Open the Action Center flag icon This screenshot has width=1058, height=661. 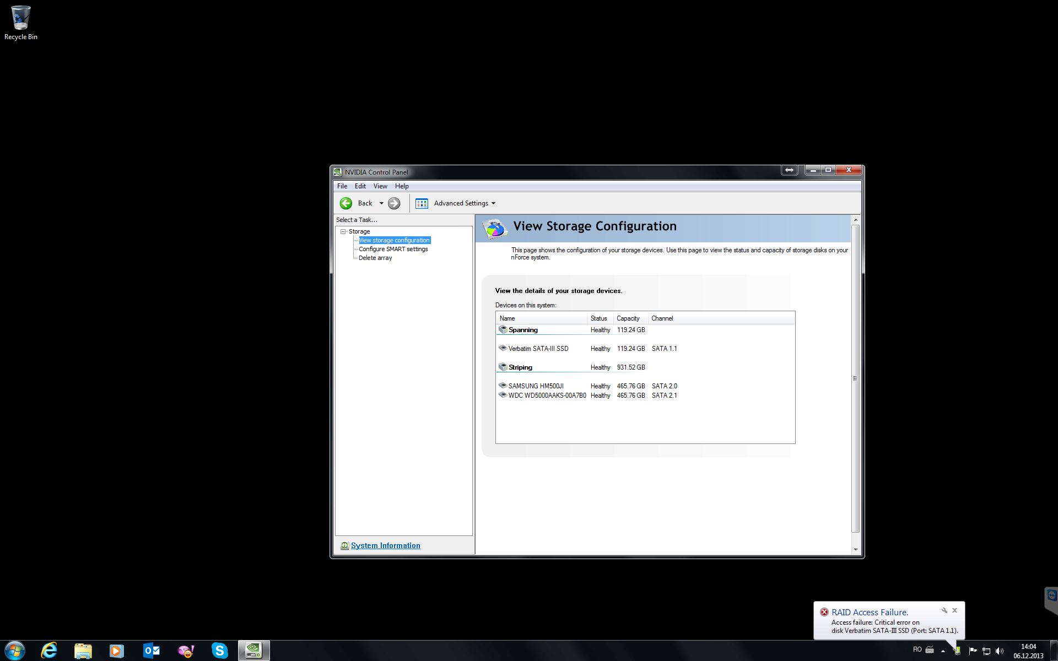[973, 651]
